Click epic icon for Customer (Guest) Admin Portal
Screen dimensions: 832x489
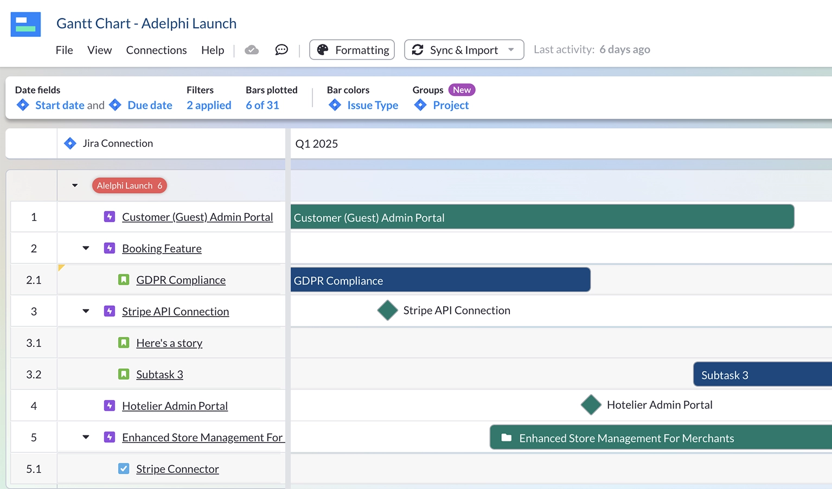(110, 216)
